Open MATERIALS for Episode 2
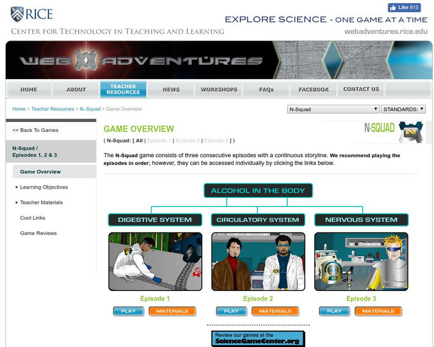The image size is (434, 347). coord(275,311)
